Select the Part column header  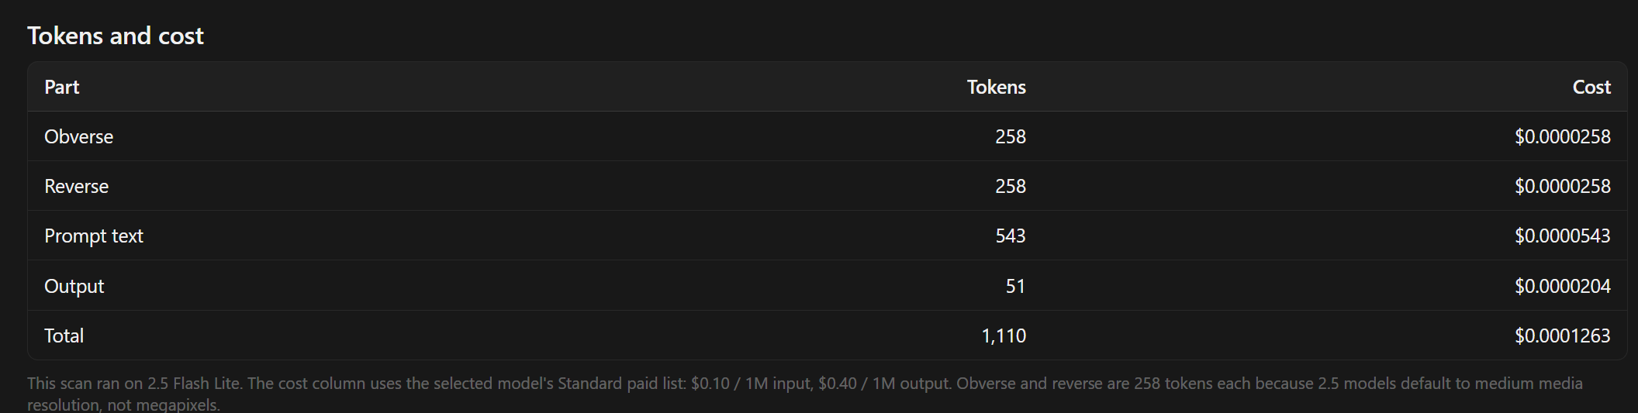coord(62,87)
